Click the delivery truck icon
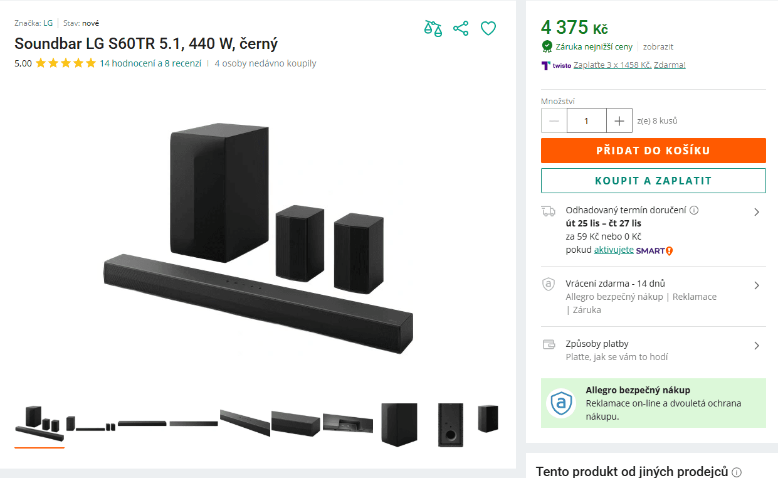778x478 pixels. (549, 211)
